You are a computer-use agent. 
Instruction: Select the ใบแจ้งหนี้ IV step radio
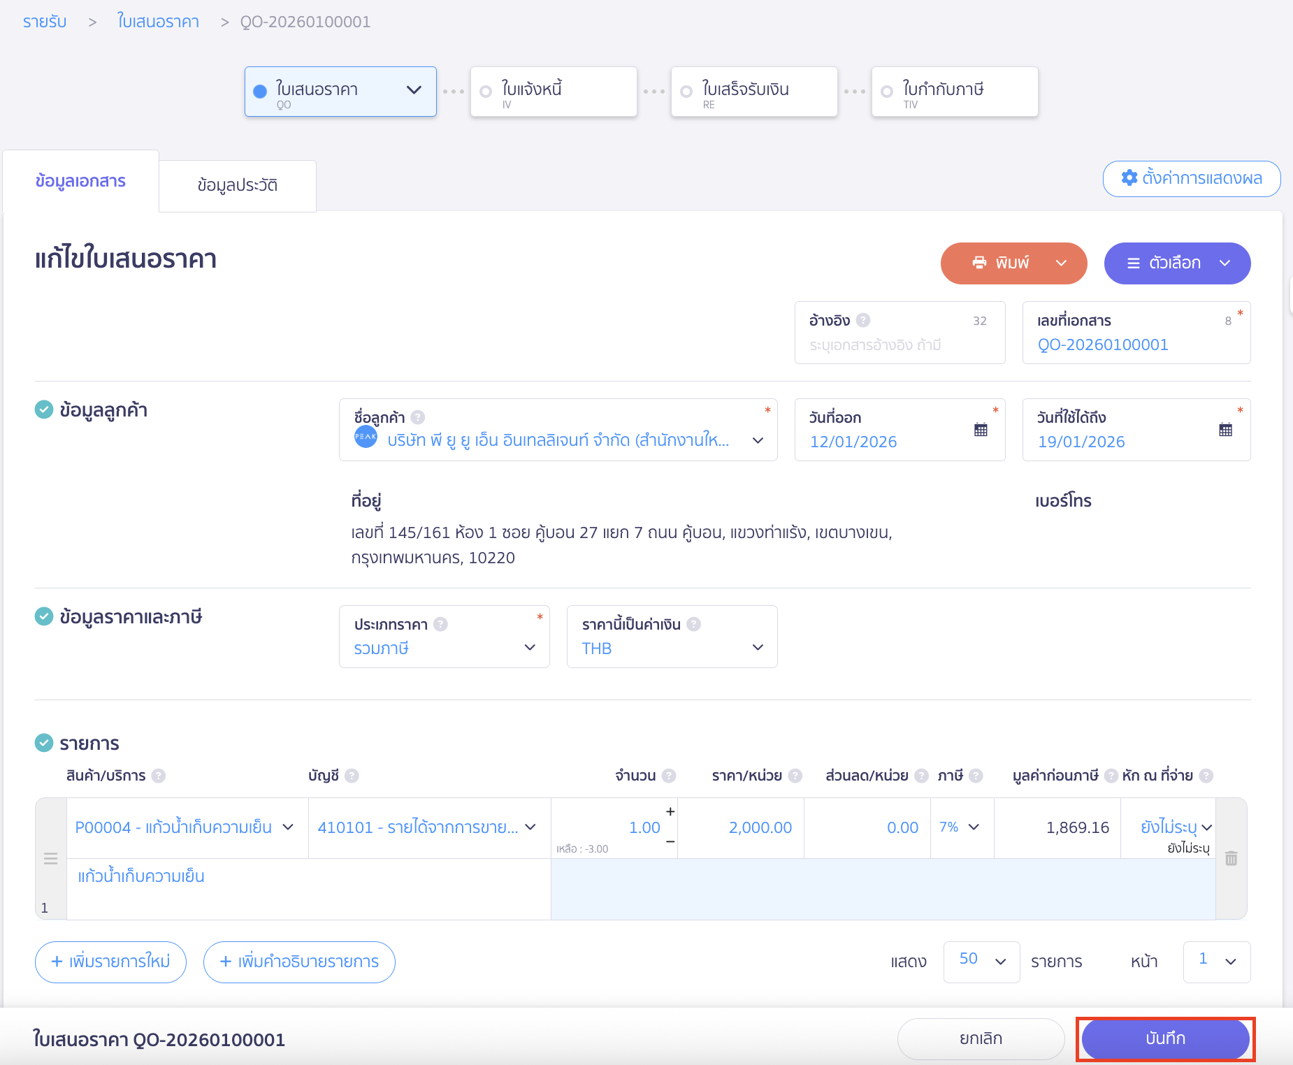coord(486,92)
